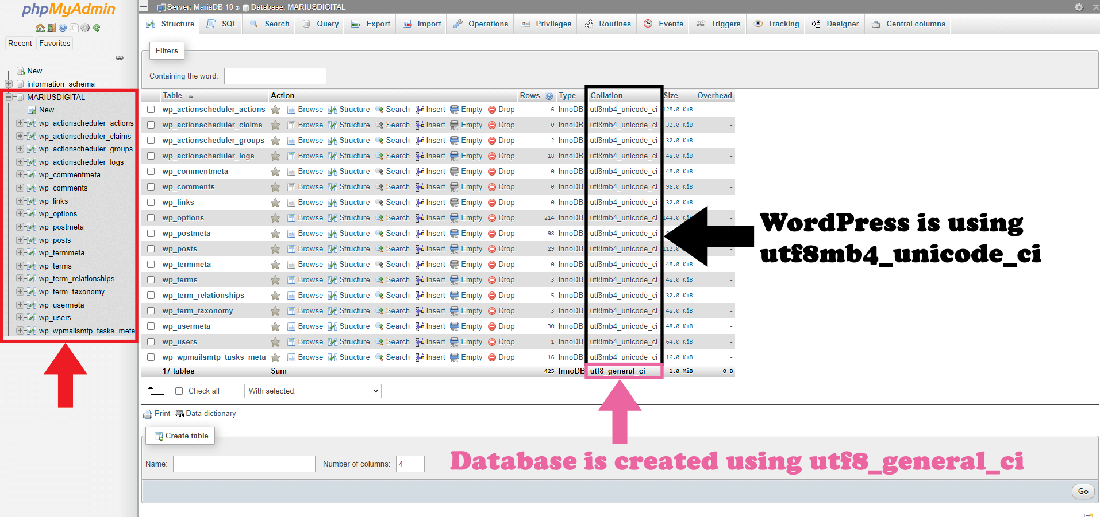Reload navigation panel with green arrow icon
Viewport: 1100px width, 517px height.
click(97, 28)
